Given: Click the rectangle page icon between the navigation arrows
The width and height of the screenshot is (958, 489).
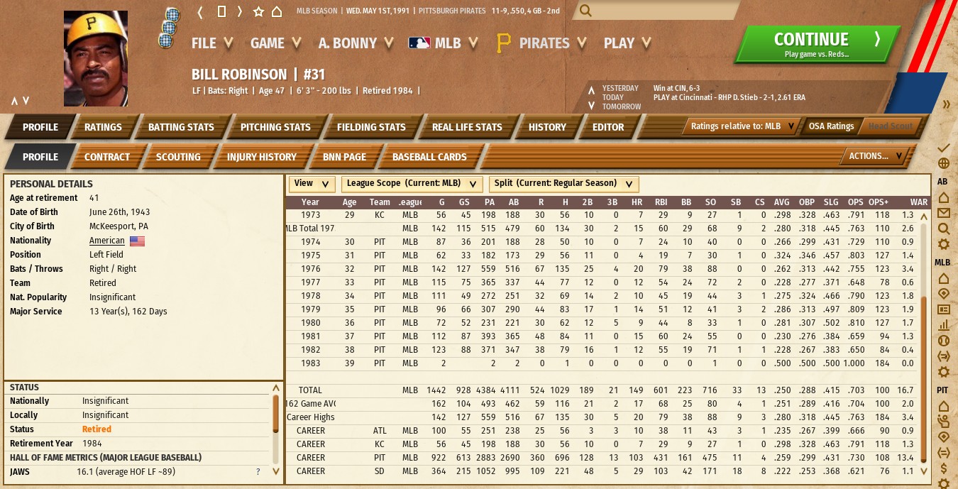Looking at the screenshot, I should [x=221, y=11].
